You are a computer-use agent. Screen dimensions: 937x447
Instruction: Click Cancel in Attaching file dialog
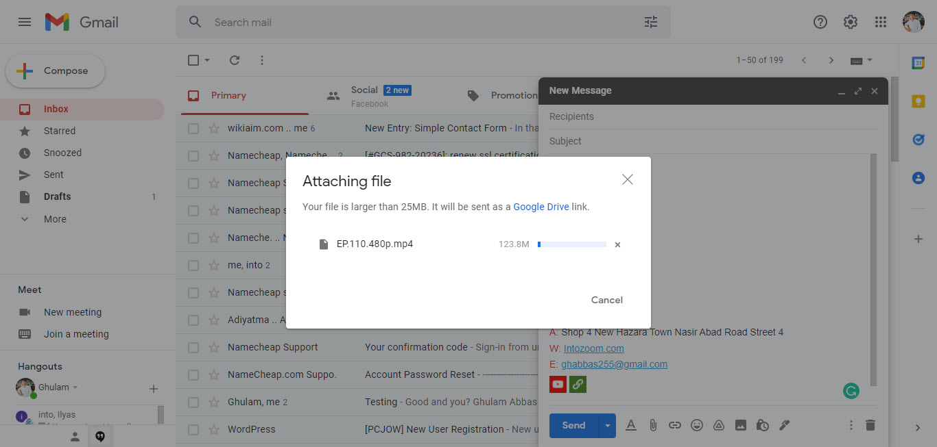(607, 300)
